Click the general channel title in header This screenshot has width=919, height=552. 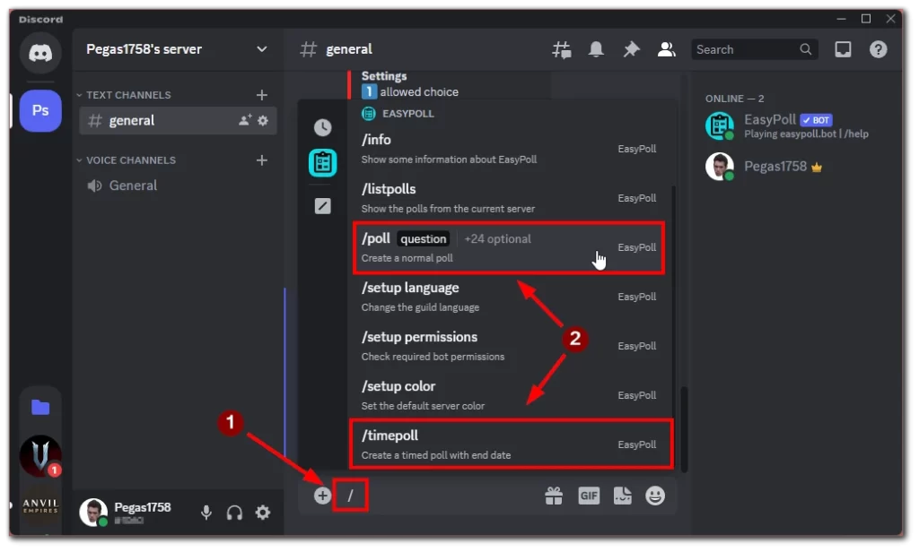349,49
